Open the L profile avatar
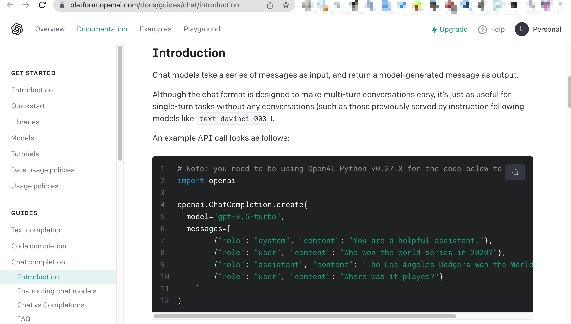This screenshot has height=324, width=571. tap(522, 29)
